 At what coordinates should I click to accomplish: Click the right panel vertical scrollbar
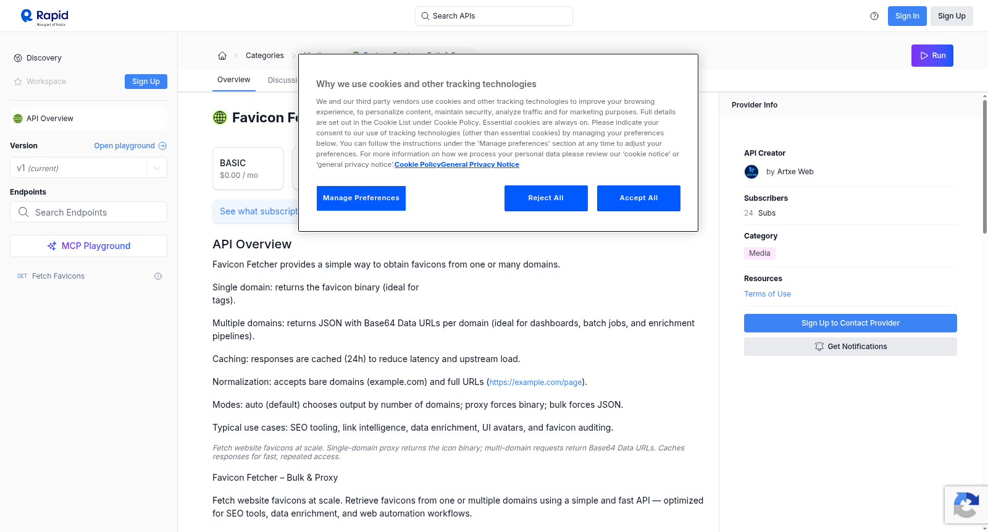984,166
